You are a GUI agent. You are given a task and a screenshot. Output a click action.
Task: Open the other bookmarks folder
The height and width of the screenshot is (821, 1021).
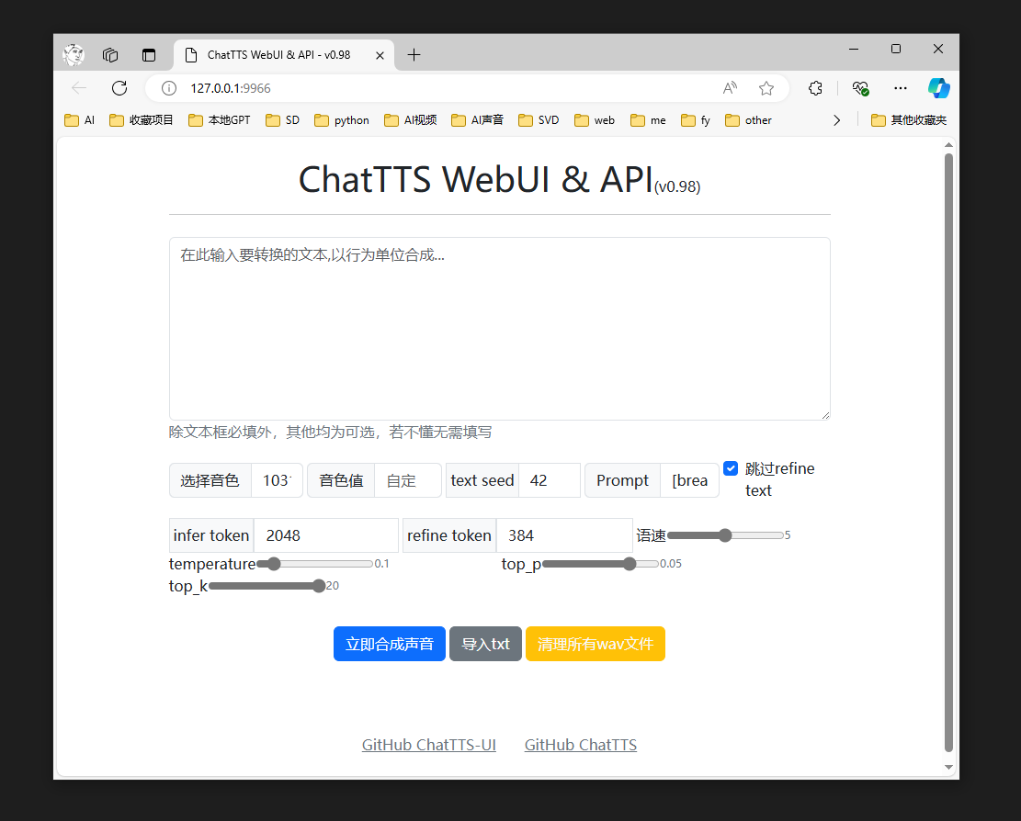[x=748, y=120]
